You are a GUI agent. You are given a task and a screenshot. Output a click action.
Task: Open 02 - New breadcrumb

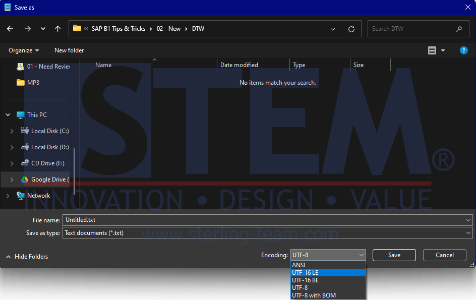(x=168, y=29)
